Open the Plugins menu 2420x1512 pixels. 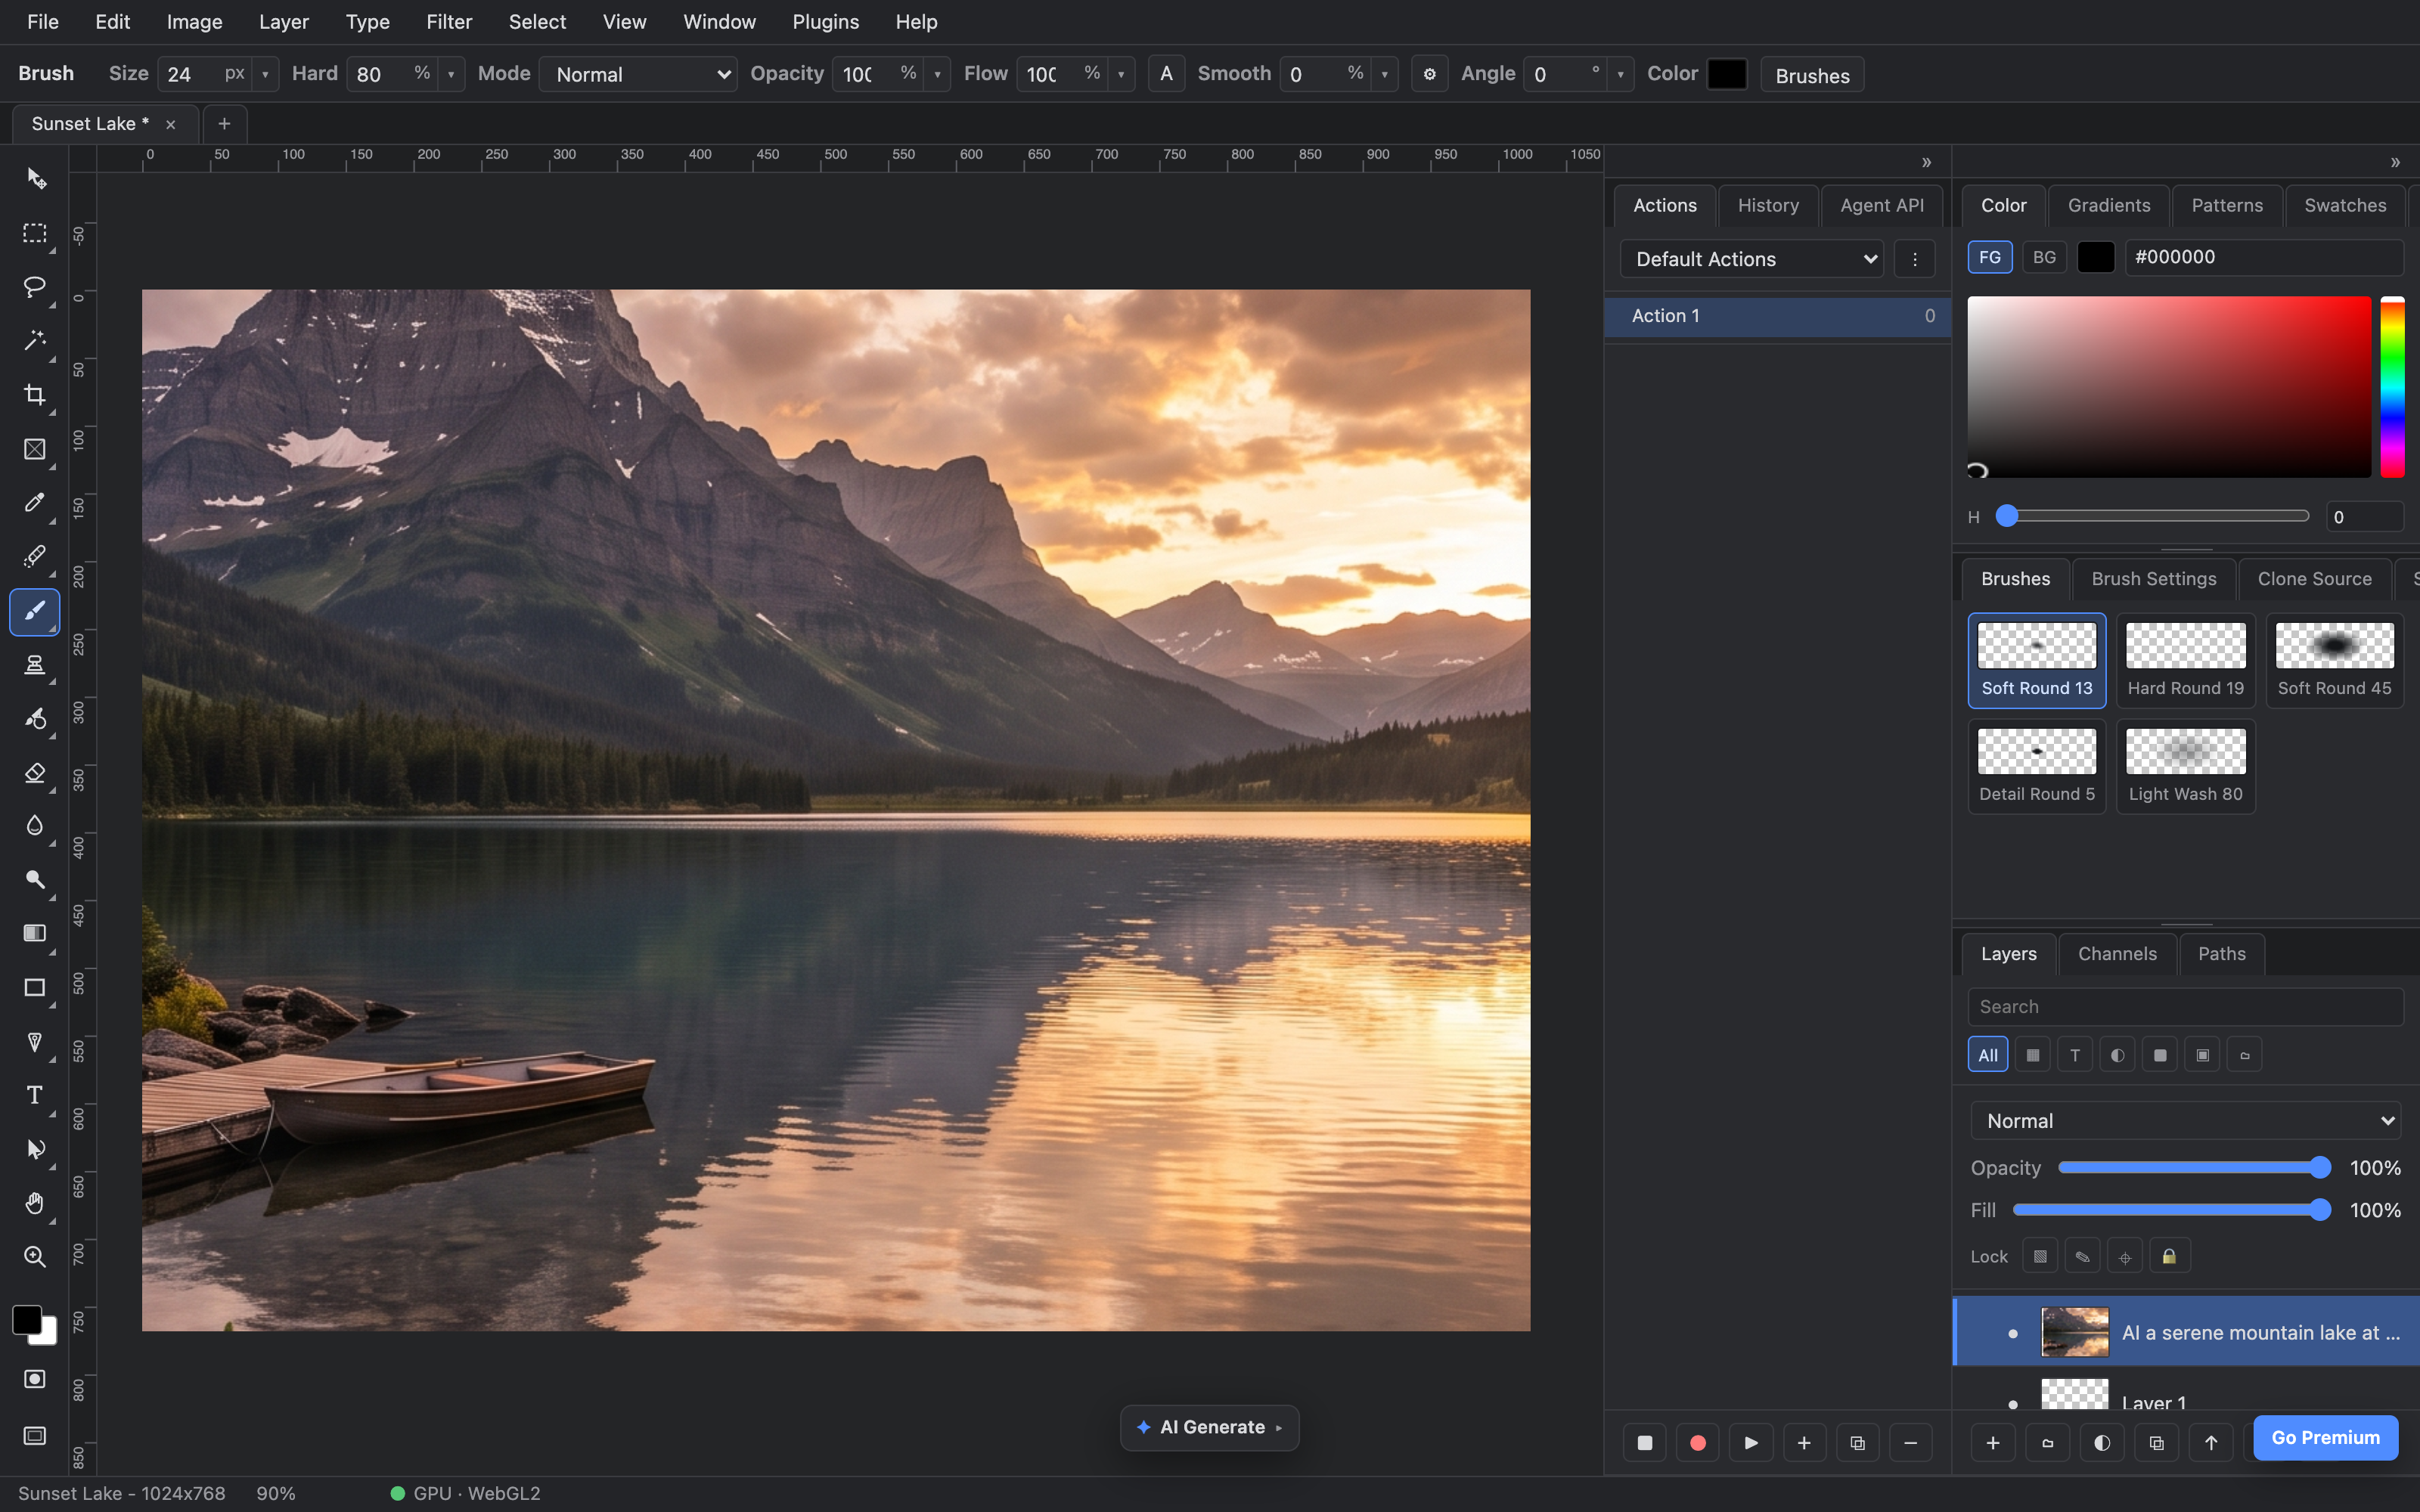(825, 22)
